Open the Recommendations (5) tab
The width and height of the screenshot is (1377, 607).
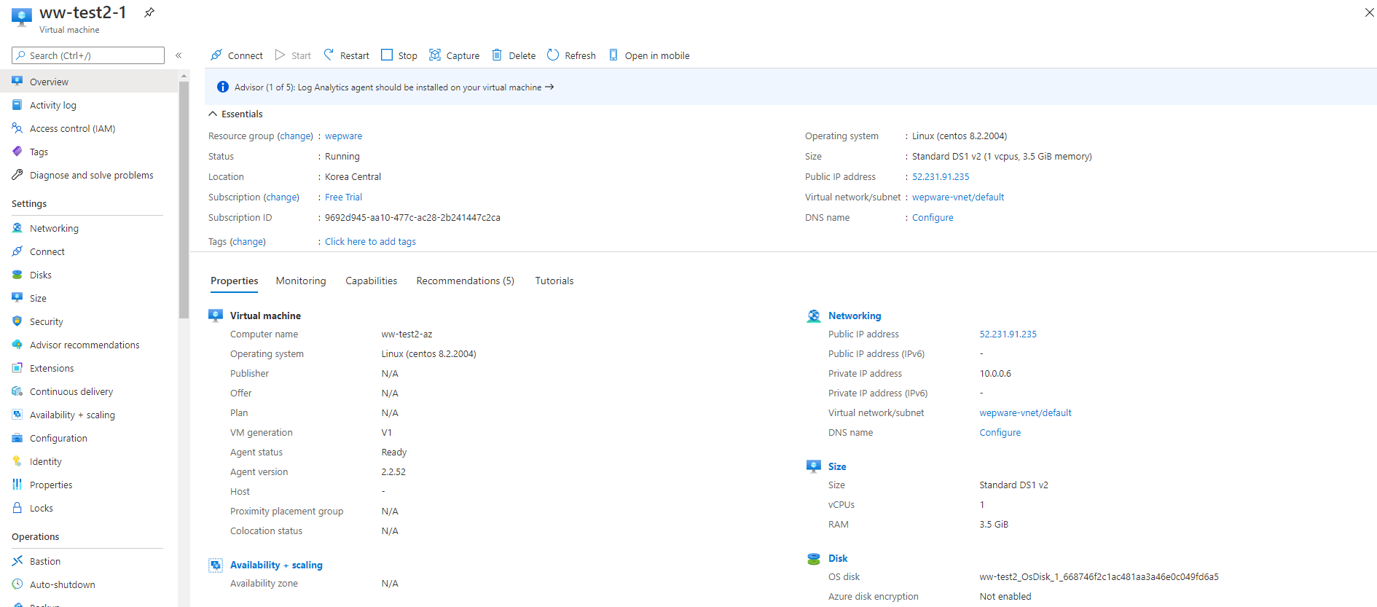click(466, 281)
